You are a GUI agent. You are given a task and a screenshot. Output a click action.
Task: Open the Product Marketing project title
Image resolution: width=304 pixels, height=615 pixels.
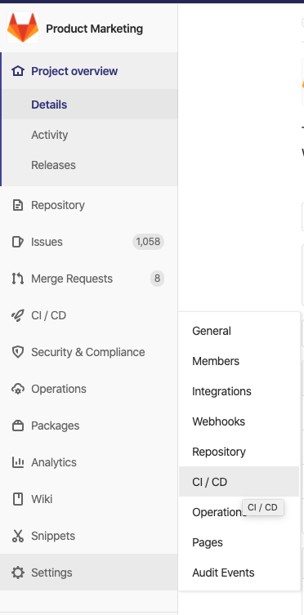pyautogui.click(x=94, y=29)
